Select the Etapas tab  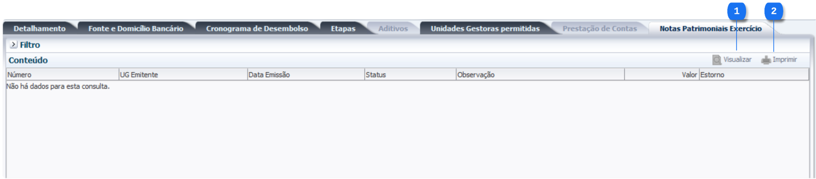coord(343,29)
